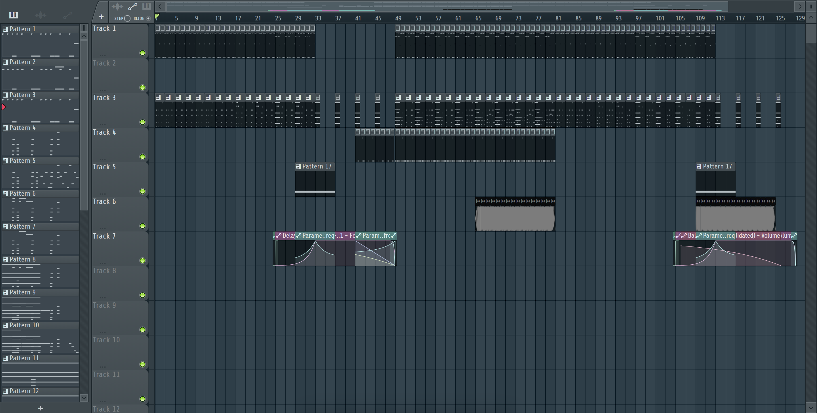This screenshot has height=413, width=817.
Task: Select Pattern 7 in the picker
Action: tap(40, 226)
